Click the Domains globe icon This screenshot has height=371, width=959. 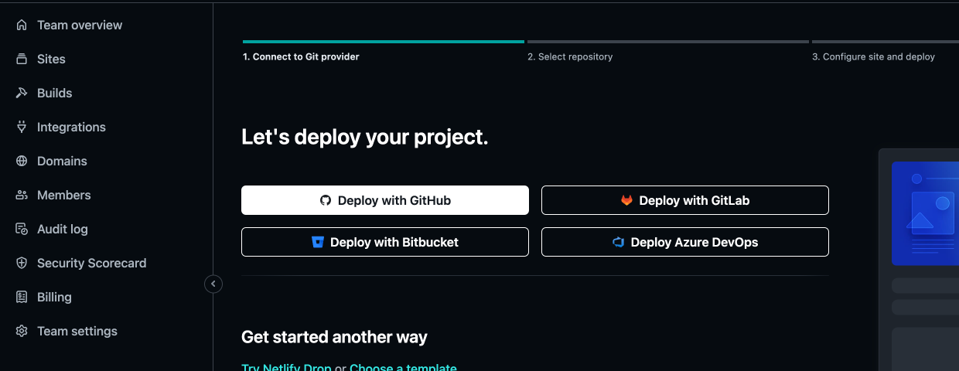22,161
